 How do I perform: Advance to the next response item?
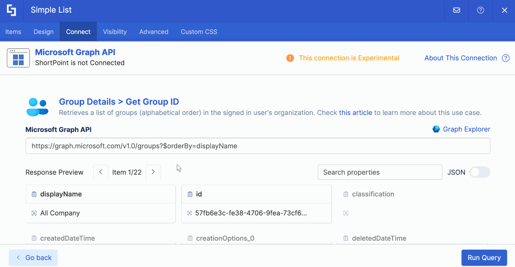click(x=153, y=172)
